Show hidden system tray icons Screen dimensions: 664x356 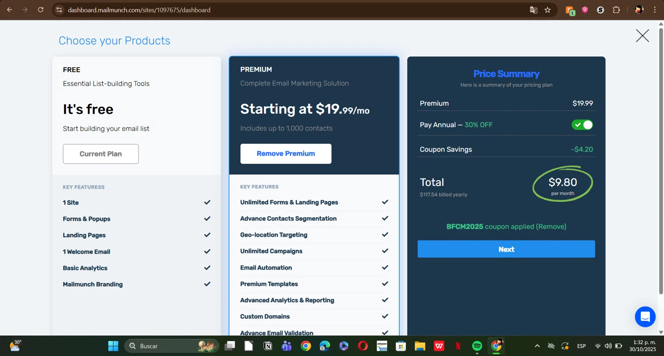pos(537,346)
